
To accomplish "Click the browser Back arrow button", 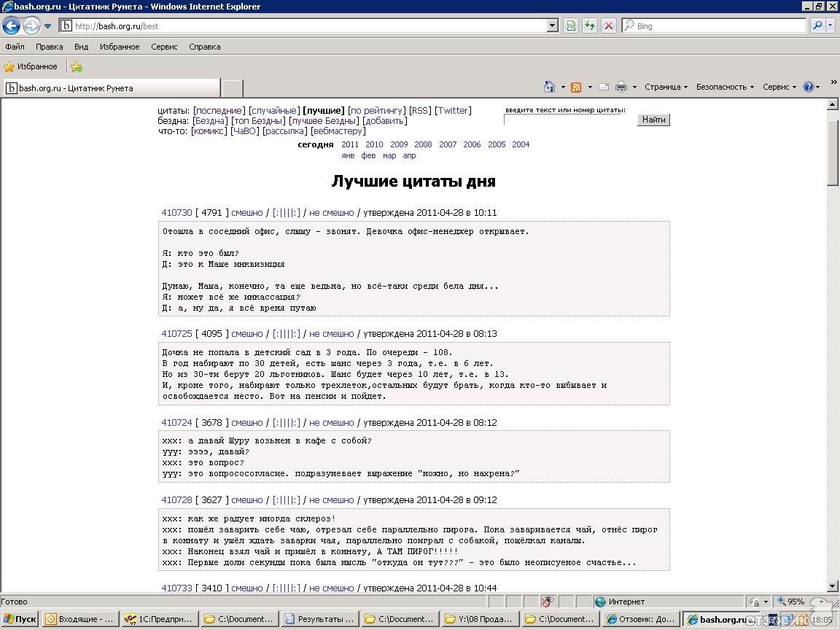I will coord(12,26).
